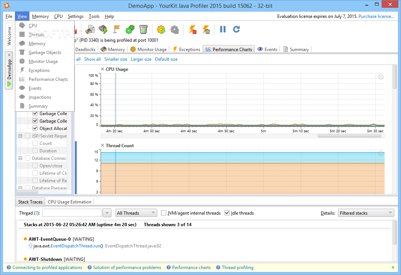
Task: Switch to the Summary tab
Action: pyautogui.click(x=296, y=49)
